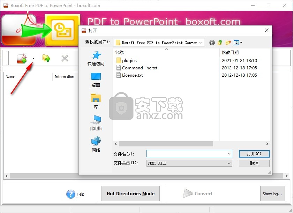
Task: Click the 打开(O) button
Action: [x=254, y=154]
